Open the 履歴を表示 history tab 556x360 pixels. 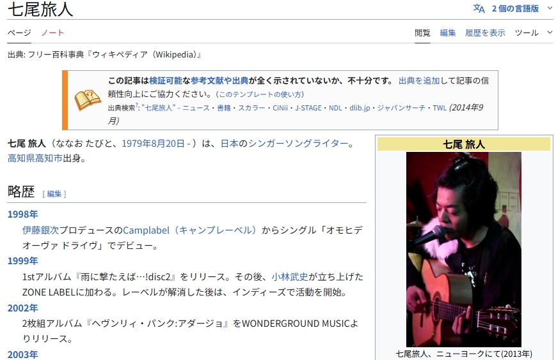(485, 33)
